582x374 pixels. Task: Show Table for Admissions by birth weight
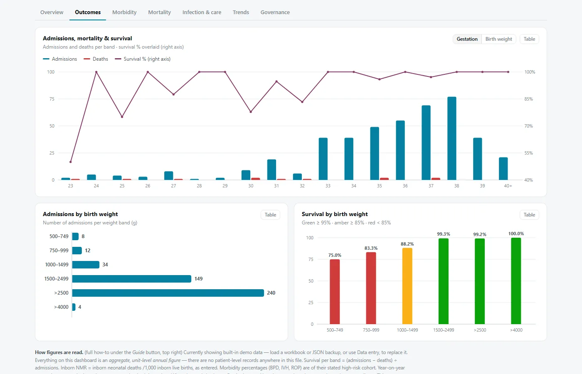point(270,215)
